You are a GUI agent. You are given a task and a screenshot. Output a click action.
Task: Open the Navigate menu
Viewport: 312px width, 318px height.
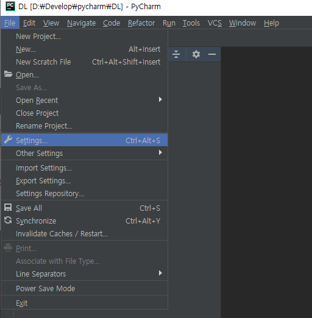click(81, 23)
